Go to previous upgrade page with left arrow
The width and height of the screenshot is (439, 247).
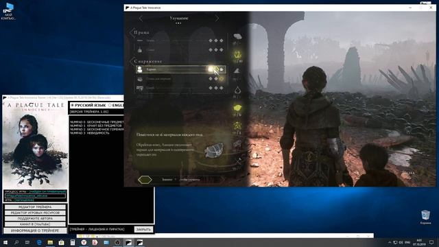141,19
